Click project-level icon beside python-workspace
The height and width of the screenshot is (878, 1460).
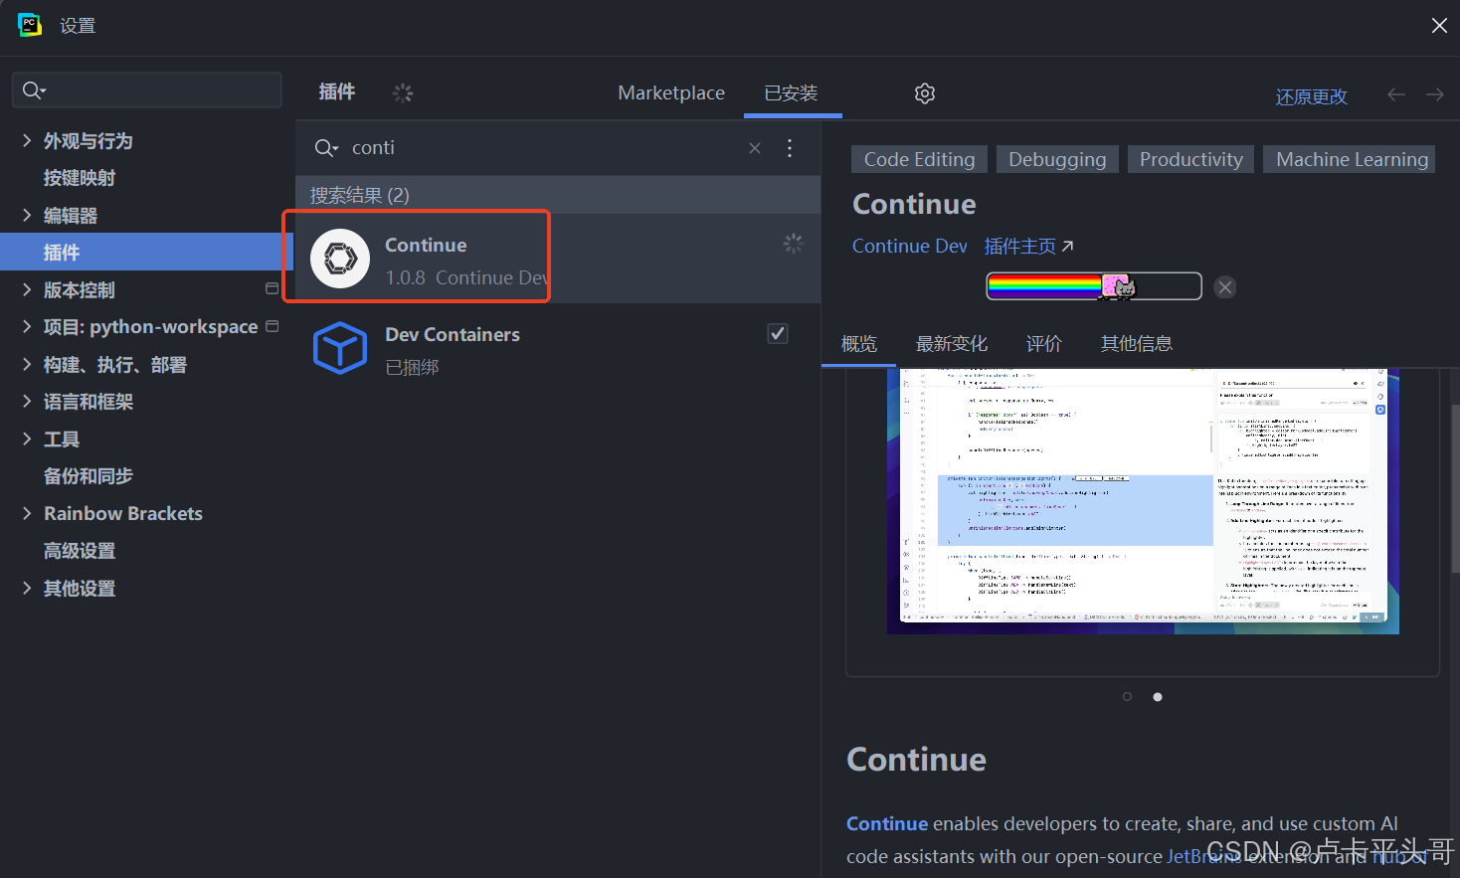point(272,326)
